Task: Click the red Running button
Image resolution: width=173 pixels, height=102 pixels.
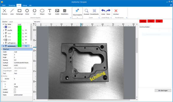Action: click(143, 21)
